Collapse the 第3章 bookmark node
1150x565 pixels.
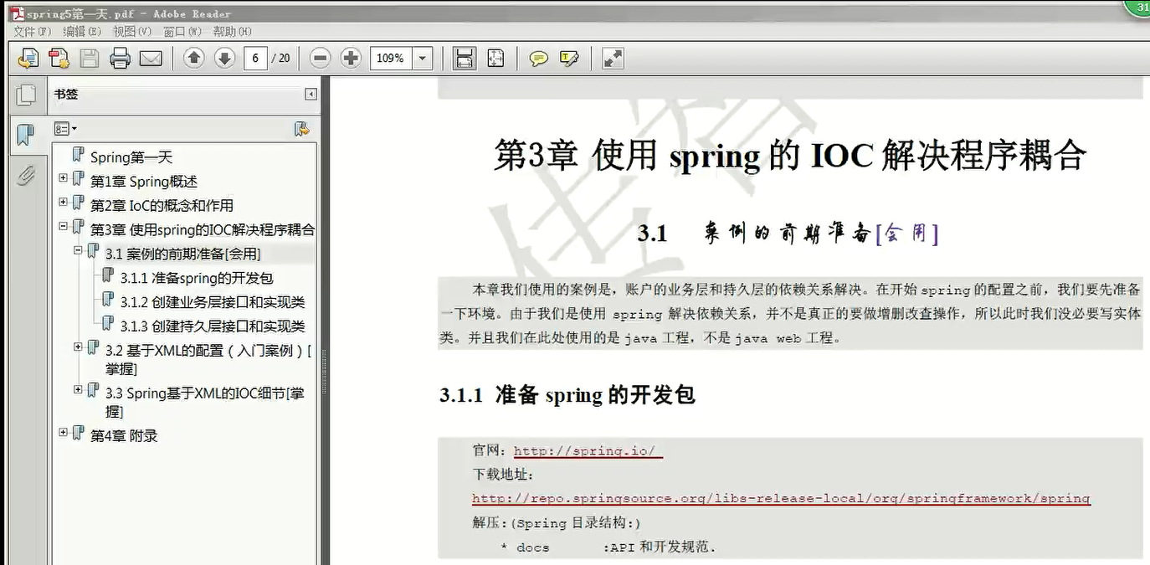click(64, 226)
